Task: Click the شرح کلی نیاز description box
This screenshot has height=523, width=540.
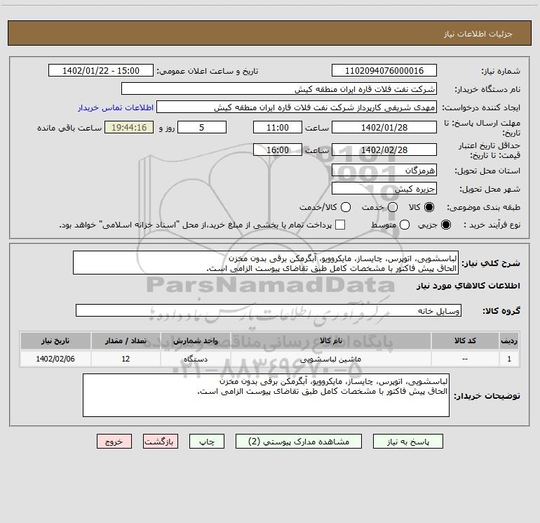Action: pos(266,263)
